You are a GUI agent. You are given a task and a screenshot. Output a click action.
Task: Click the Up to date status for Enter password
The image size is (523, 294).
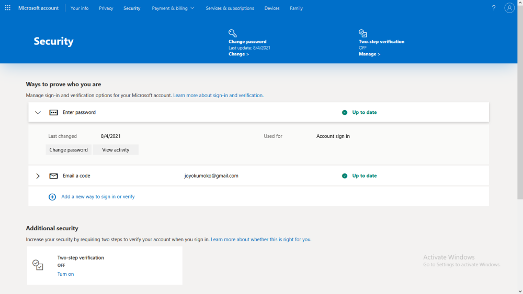[x=364, y=113]
